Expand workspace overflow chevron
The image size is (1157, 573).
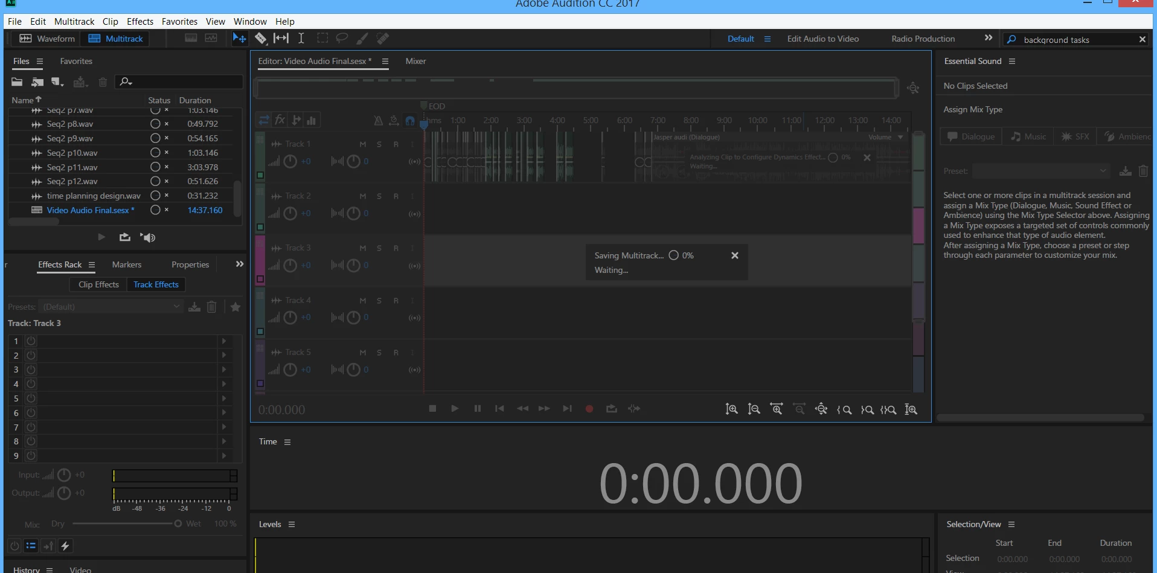989,37
